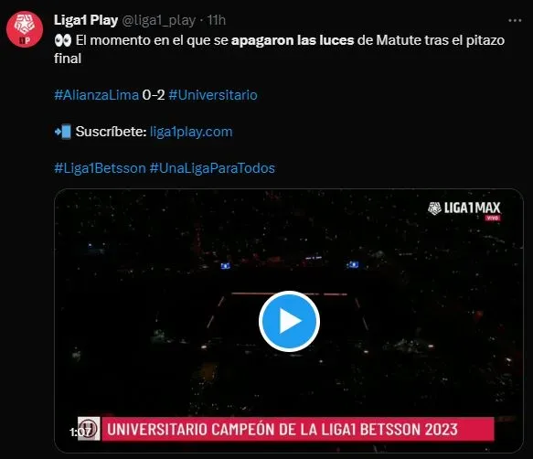Click the phone emoji before Suscríbete
The width and height of the screenshot is (533, 459).
click(x=63, y=132)
